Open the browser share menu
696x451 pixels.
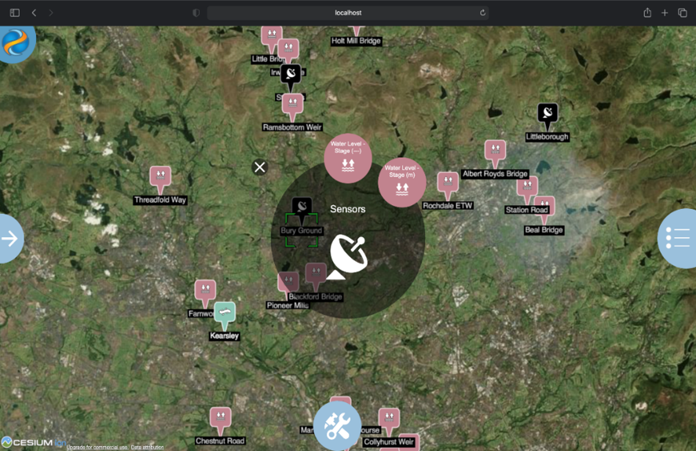[647, 13]
